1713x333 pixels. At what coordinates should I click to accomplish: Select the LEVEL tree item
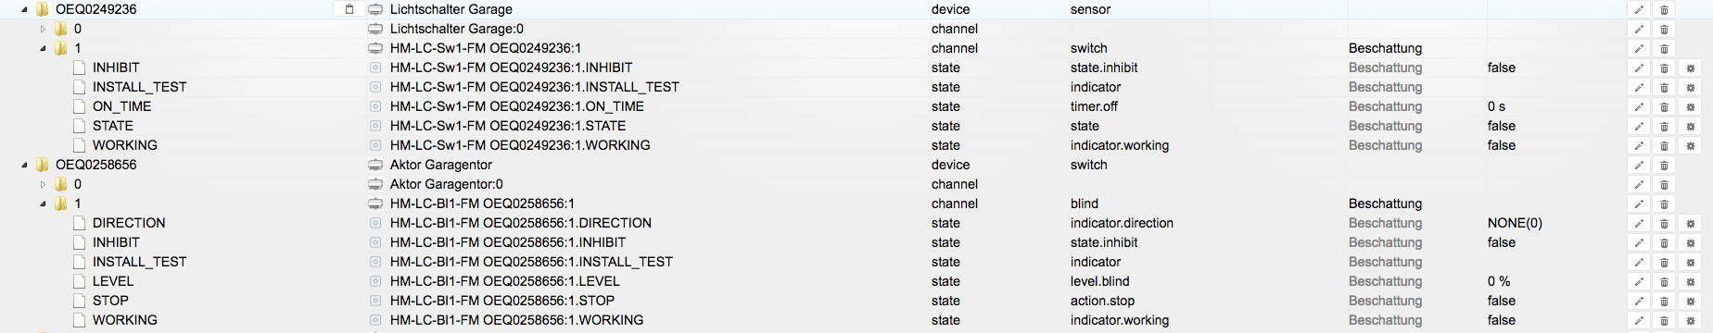(113, 281)
